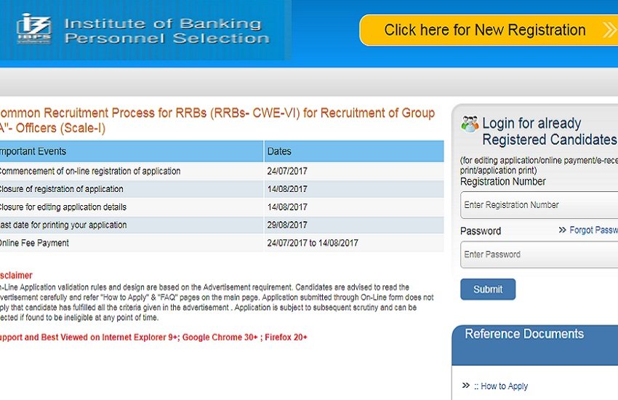
Task: Click the chevron arrows on New Registration button
Action: (609, 30)
